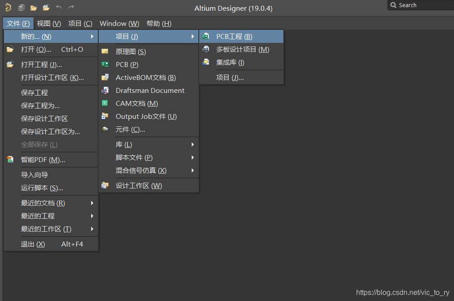Select 打开 (O)... menu entry
The height and width of the screenshot is (301, 454).
pos(51,50)
